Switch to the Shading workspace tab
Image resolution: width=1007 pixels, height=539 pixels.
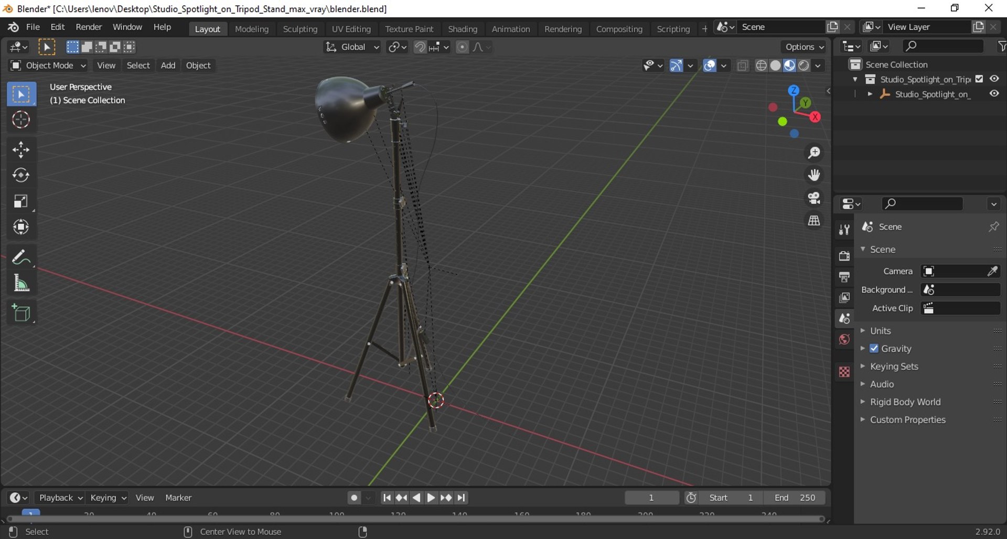pyautogui.click(x=463, y=29)
